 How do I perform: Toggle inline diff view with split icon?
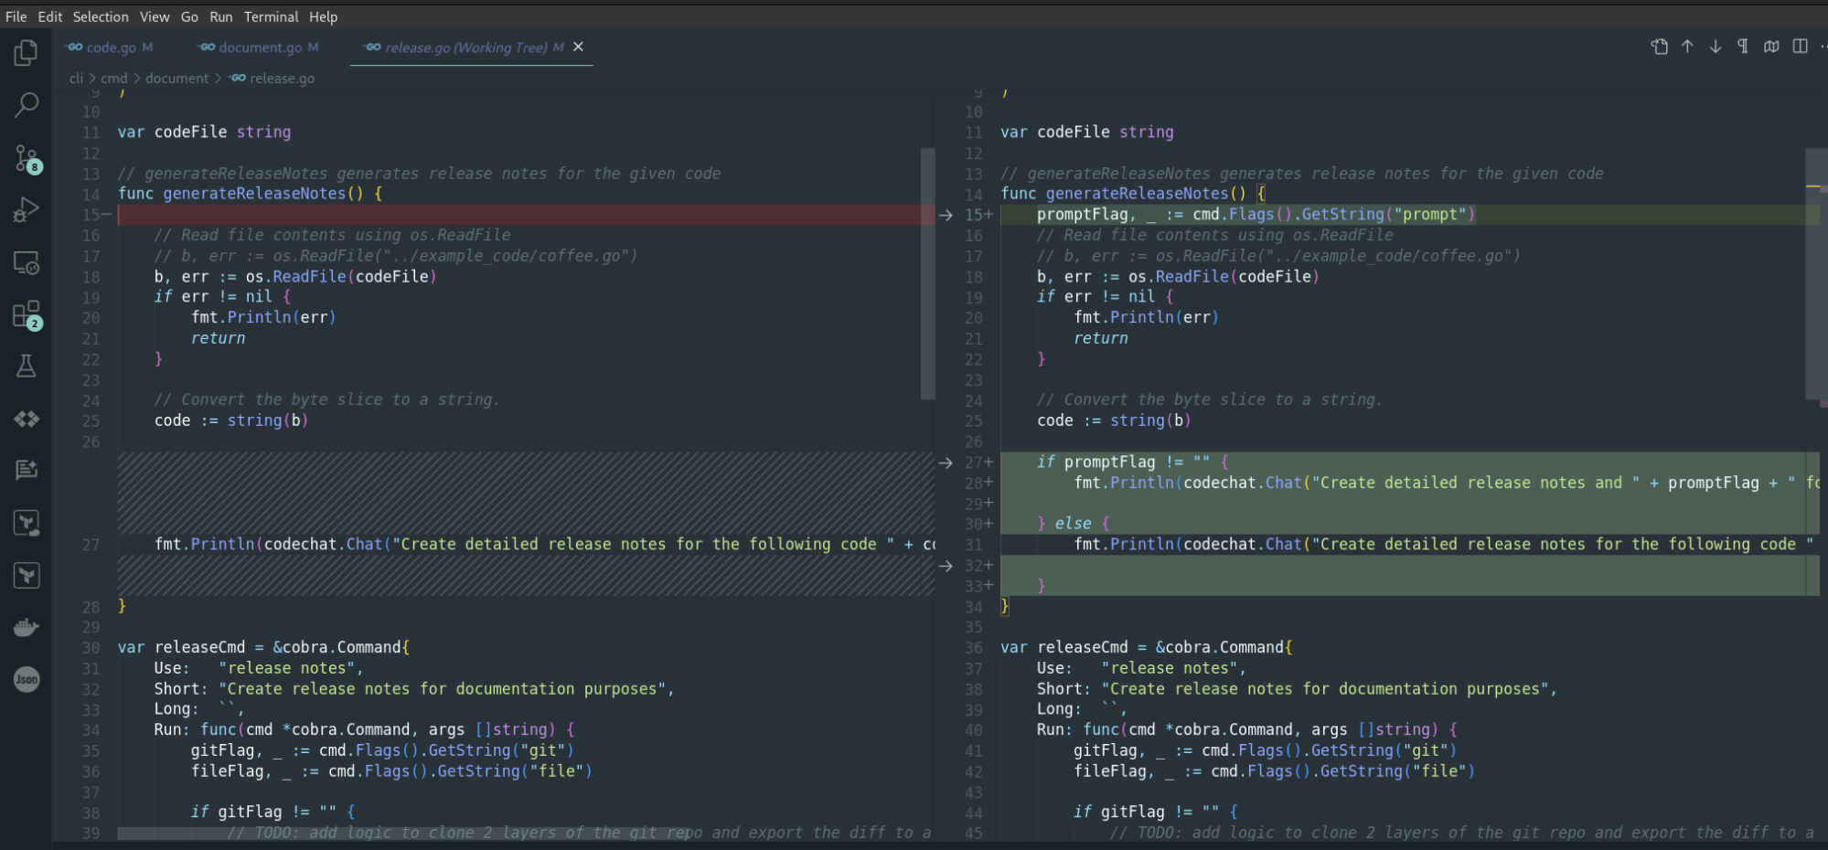point(1800,47)
